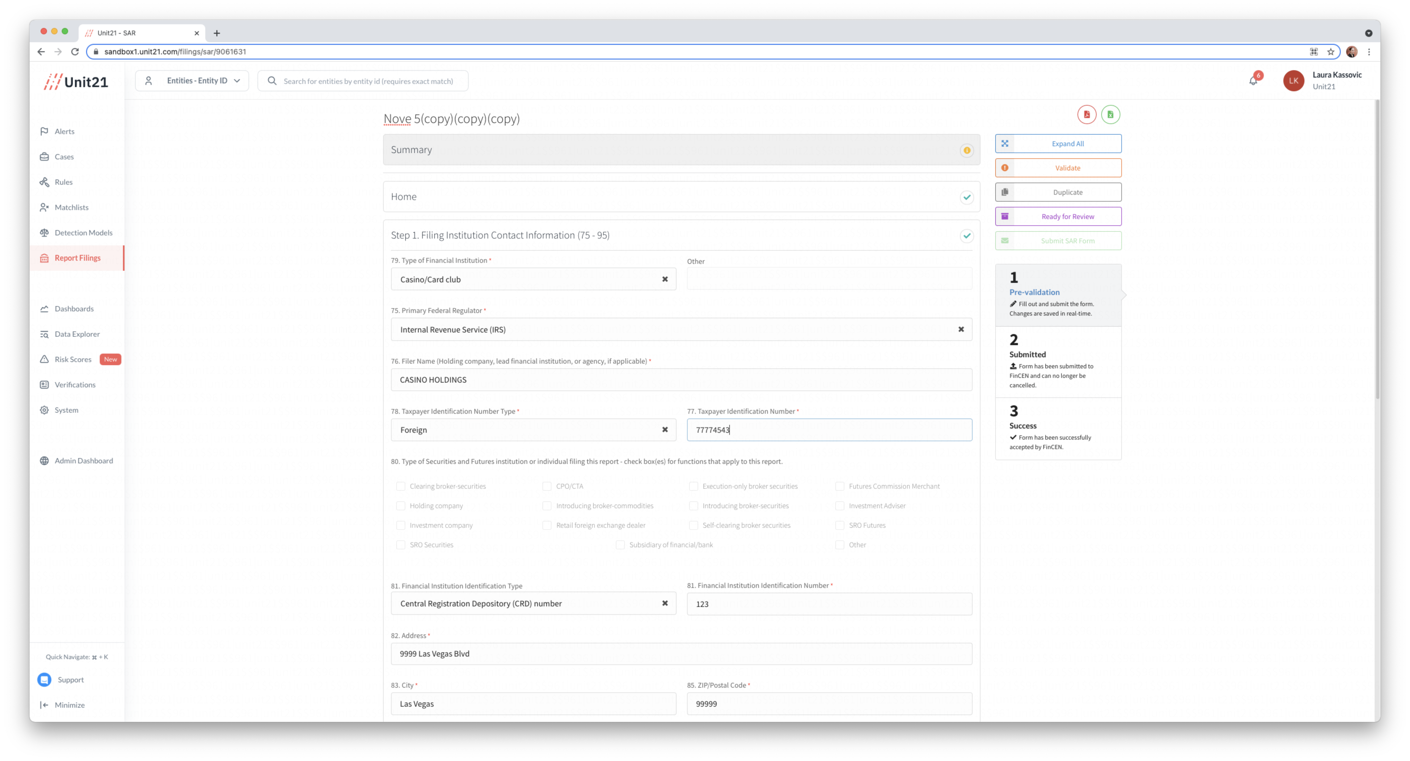Open Primary Federal Regulator dropdown
Image resolution: width=1410 pixels, height=761 pixels.
pos(673,330)
